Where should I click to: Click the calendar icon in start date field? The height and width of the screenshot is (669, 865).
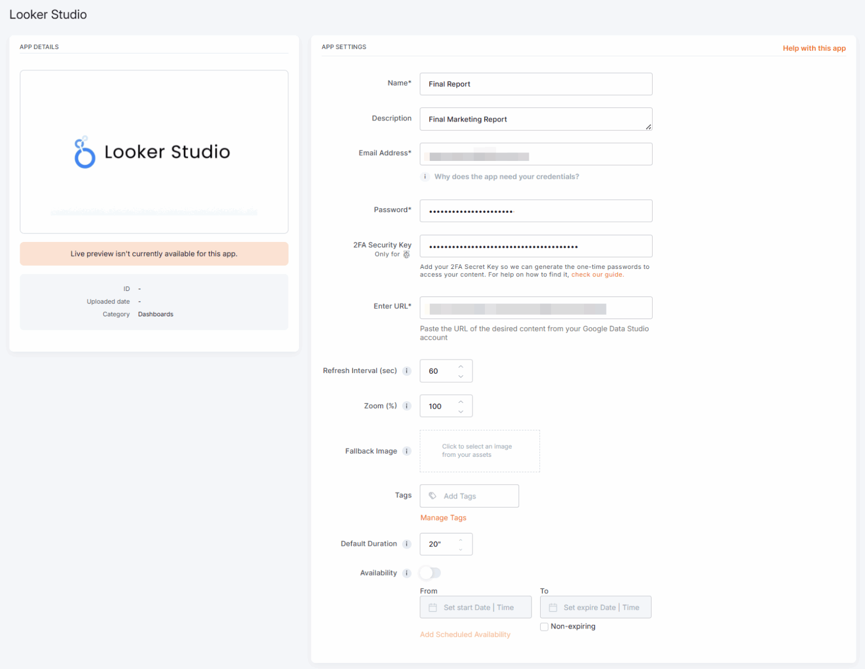pyautogui.click(x=432, y=608)
